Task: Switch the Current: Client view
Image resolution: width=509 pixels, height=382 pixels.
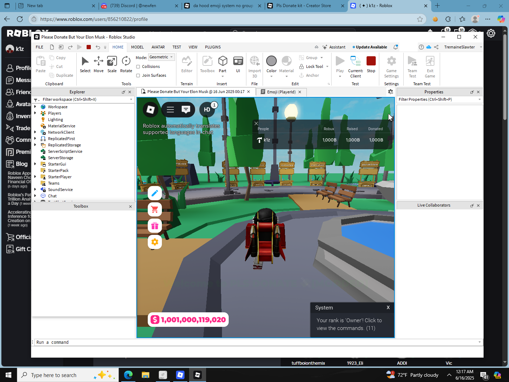Action: [x=356, y=67]
